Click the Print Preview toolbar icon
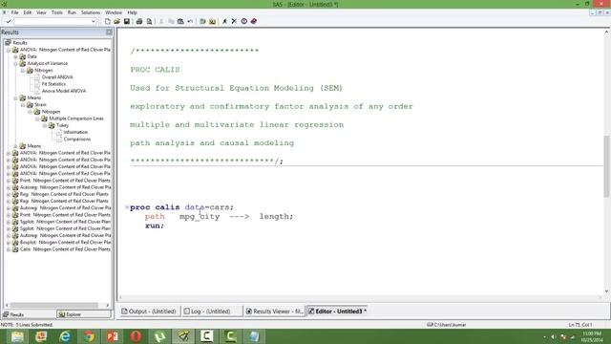 (149, 21)
